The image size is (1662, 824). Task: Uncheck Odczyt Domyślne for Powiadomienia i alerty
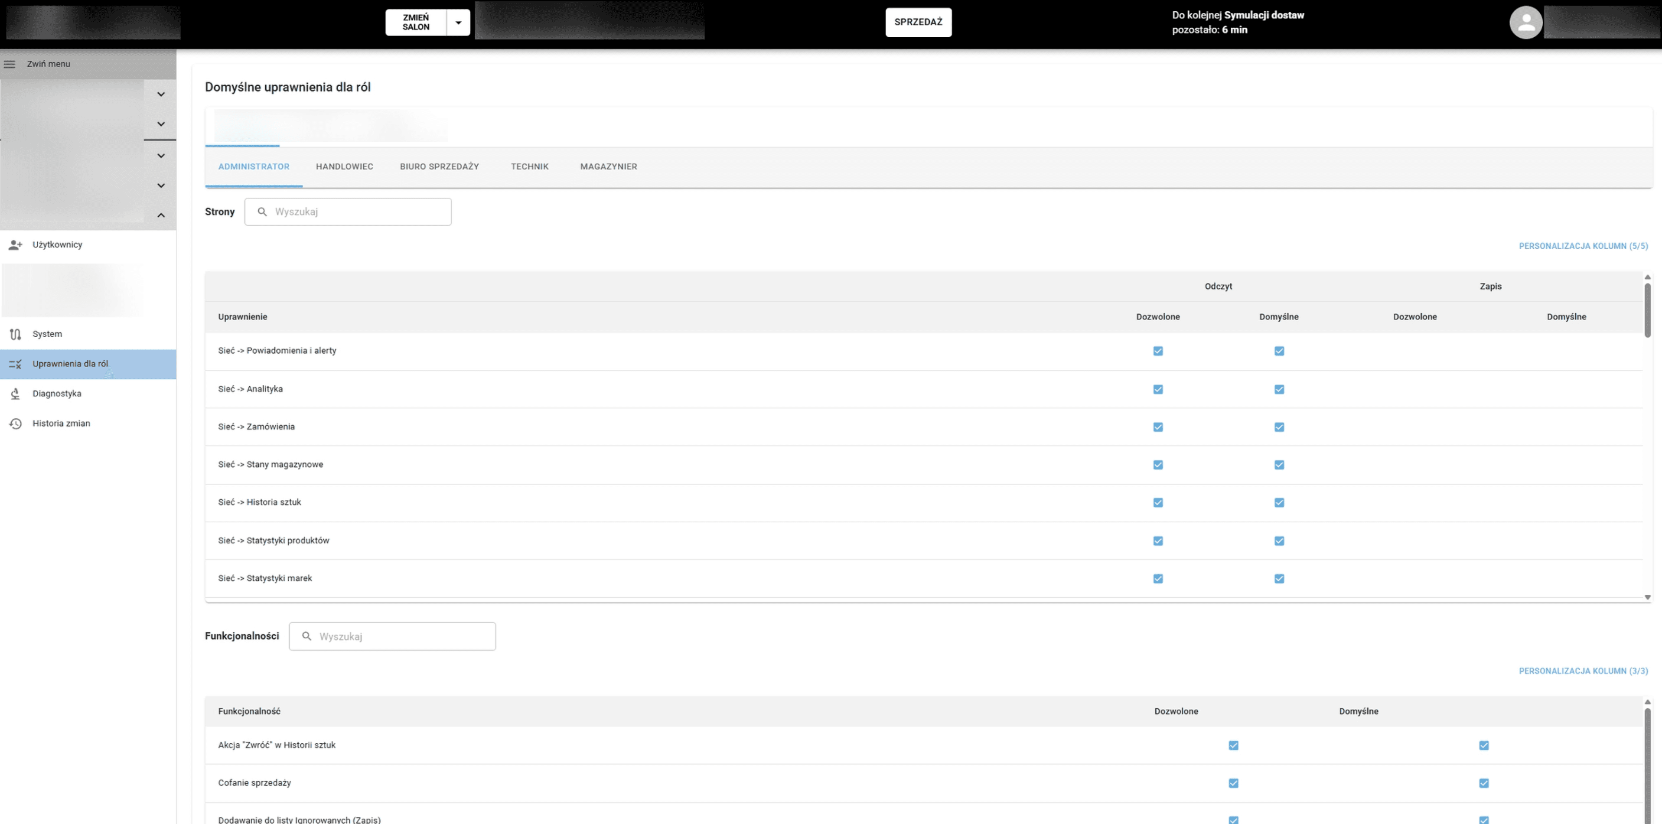1279,351
